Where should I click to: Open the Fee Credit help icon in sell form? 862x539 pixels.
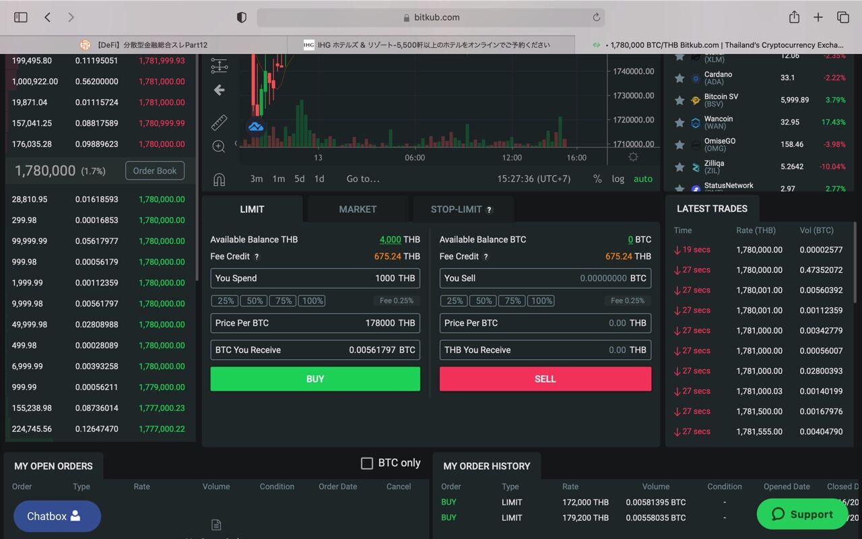(x=486, y=257)
